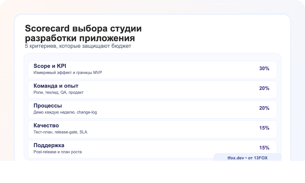Viewport: 305px width, 183px height.
Task: Click "Демо каждую неделю, change-log" description
Action: pyautogui.click(x=65, y=112)
